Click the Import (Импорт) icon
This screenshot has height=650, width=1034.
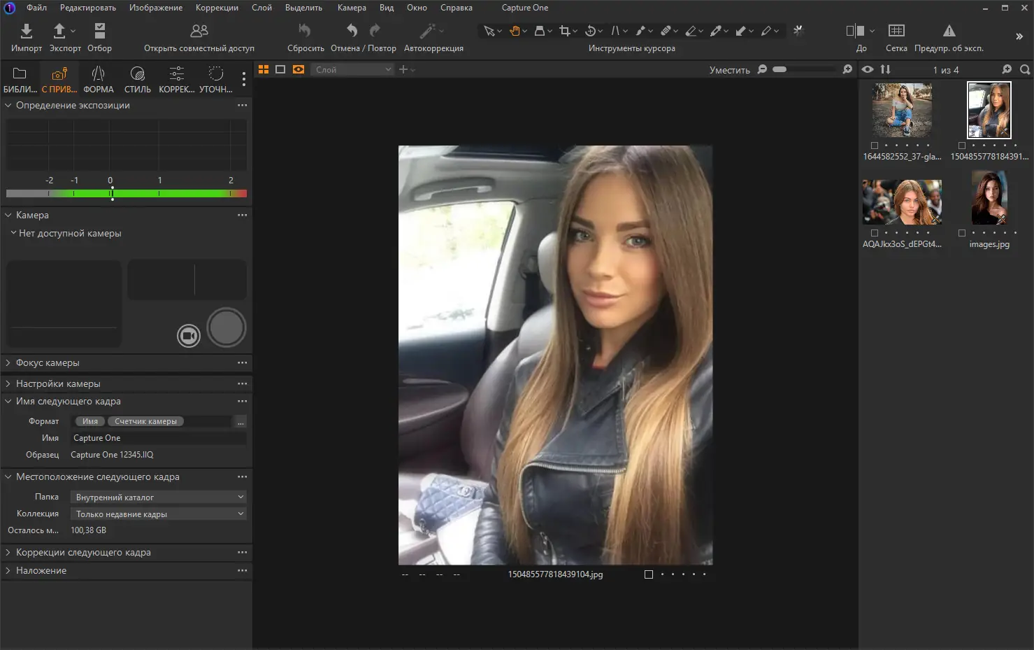pos(26,31)
